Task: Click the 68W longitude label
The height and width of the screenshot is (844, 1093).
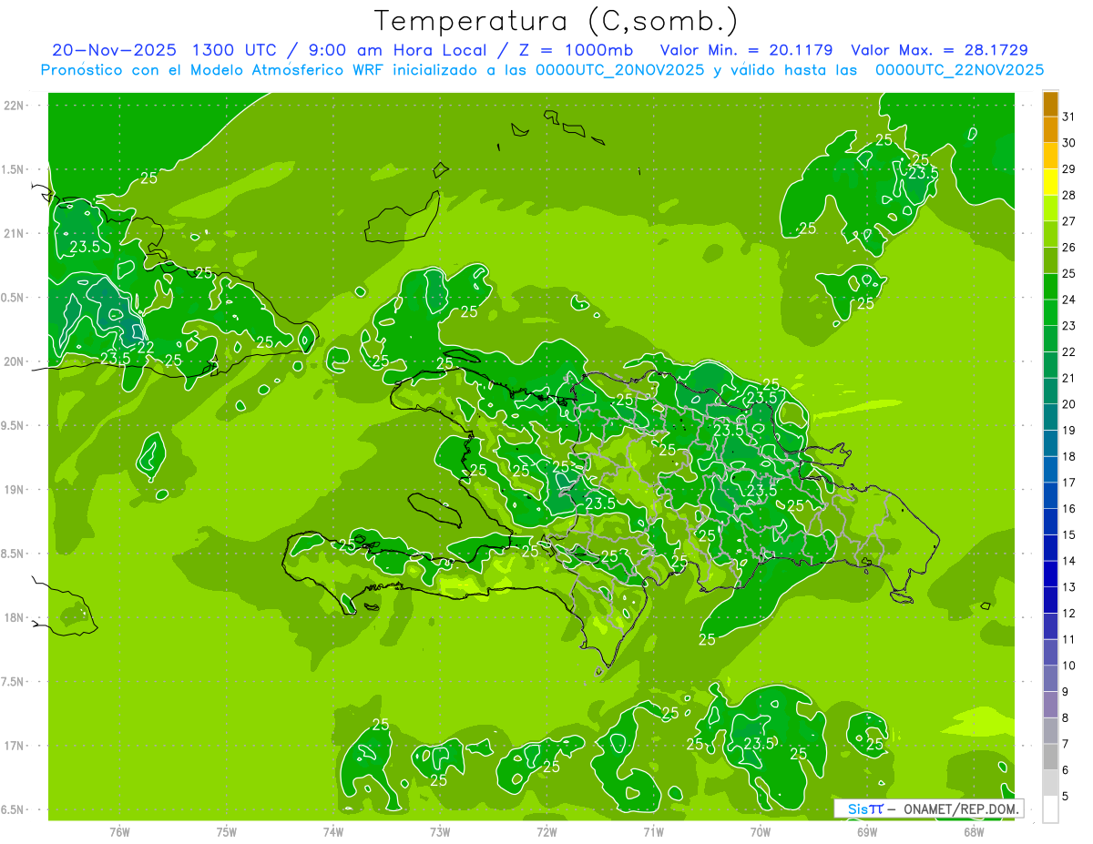Action: [974, 831]
